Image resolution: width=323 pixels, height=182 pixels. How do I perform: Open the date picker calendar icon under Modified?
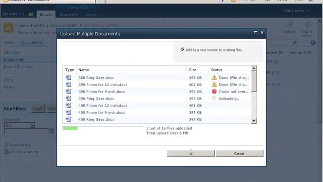(x=51, y=131)
